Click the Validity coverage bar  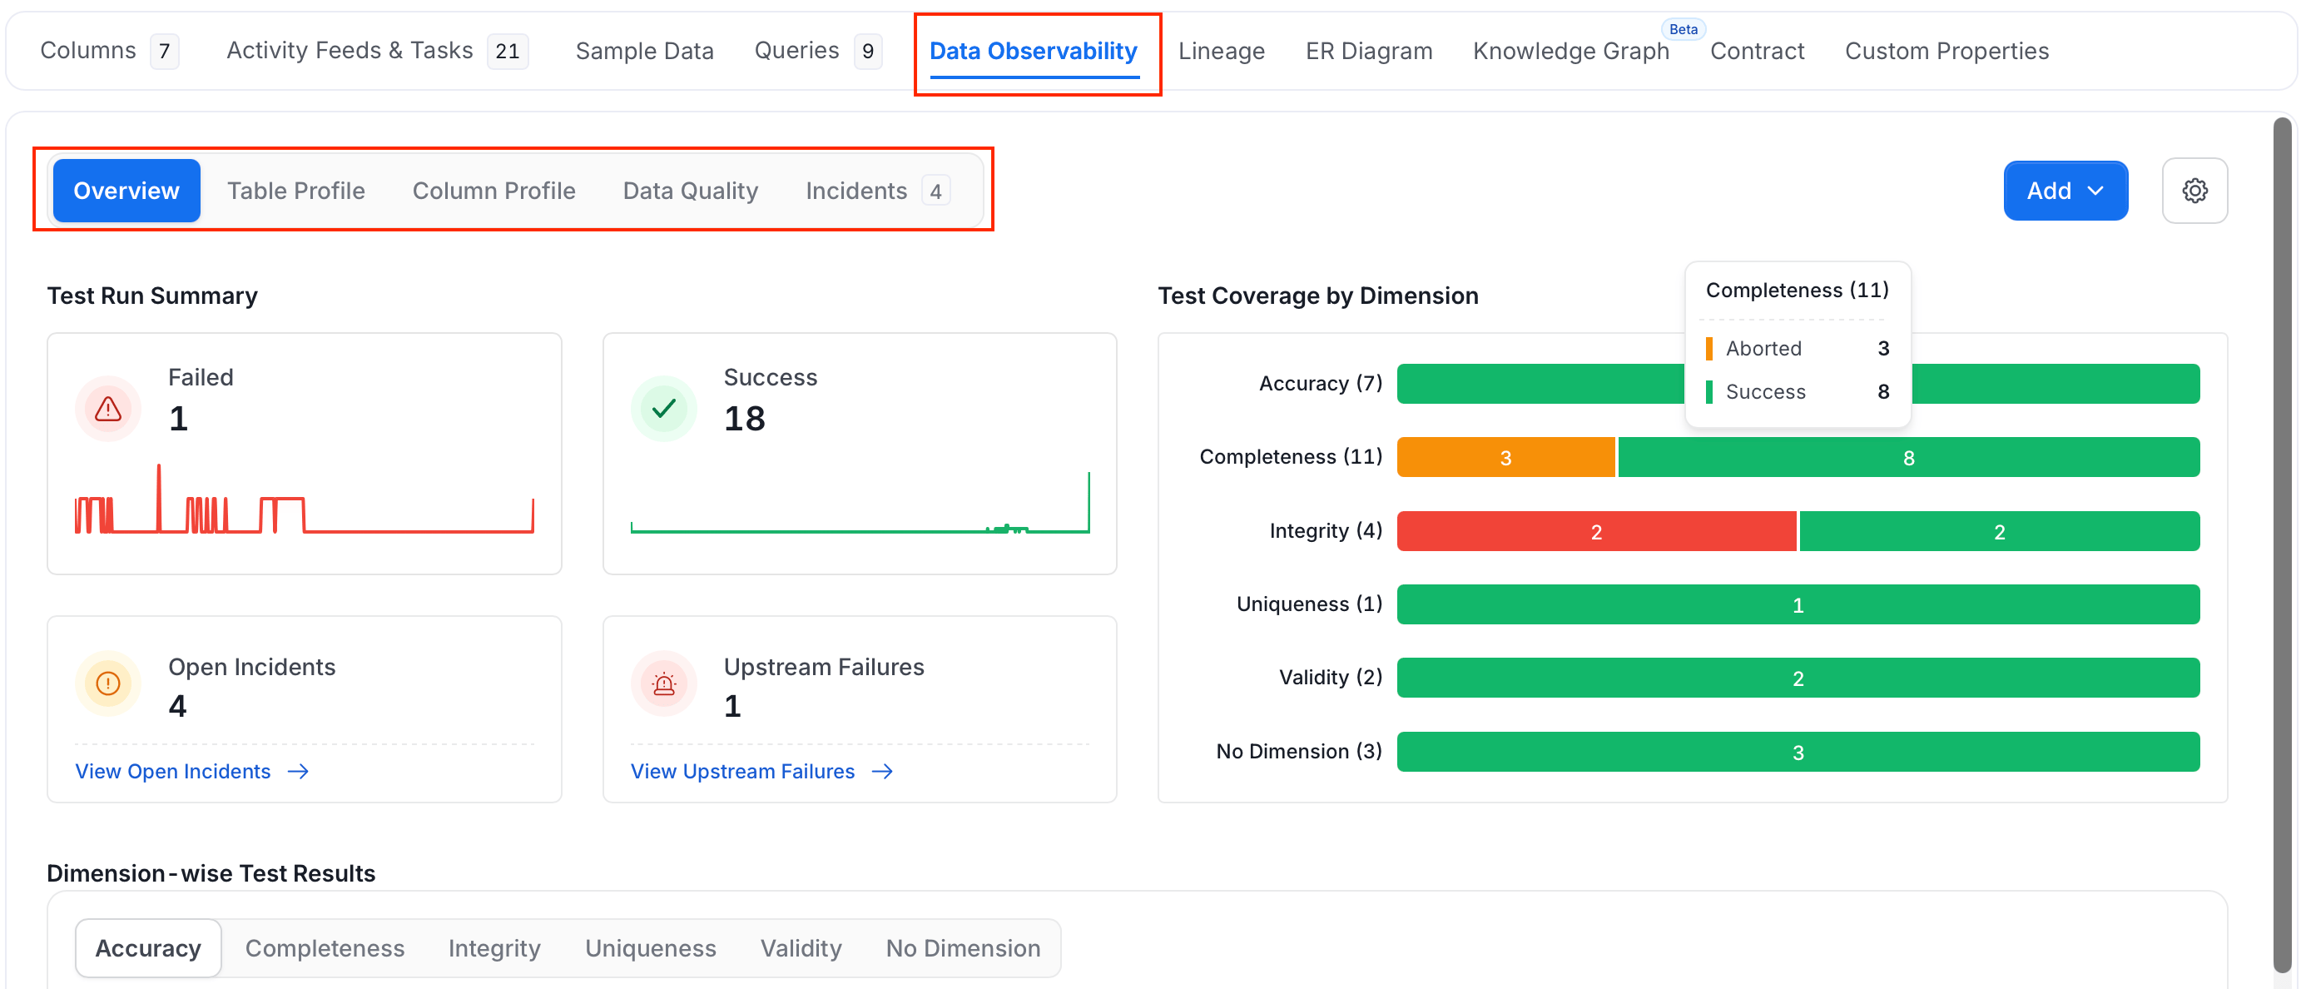(1798, 678)
